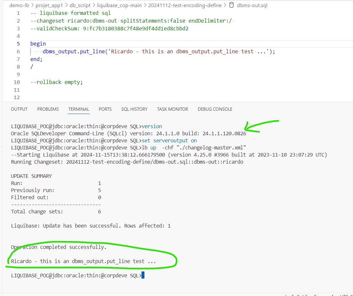The image size is (353, 296).
Task: Expand the chevron after db_script breadcrumb
Action: click(x=94, y=5)
